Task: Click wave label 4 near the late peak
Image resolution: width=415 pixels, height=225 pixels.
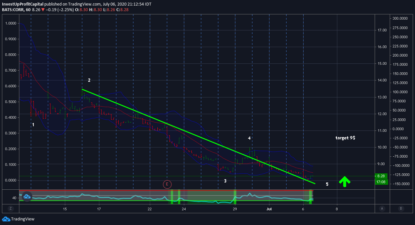Action: [249, 138]
